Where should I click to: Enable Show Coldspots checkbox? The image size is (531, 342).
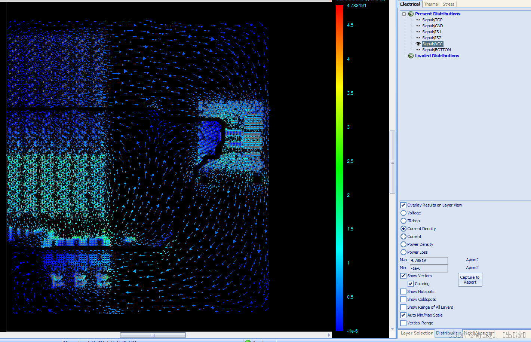tap(403, 299)
